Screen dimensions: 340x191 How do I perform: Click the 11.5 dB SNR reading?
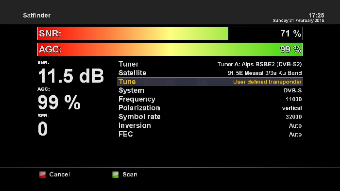coord(71,76)
